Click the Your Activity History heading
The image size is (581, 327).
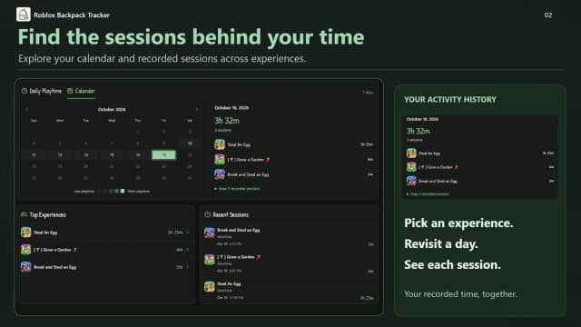(x=450, y=99)
